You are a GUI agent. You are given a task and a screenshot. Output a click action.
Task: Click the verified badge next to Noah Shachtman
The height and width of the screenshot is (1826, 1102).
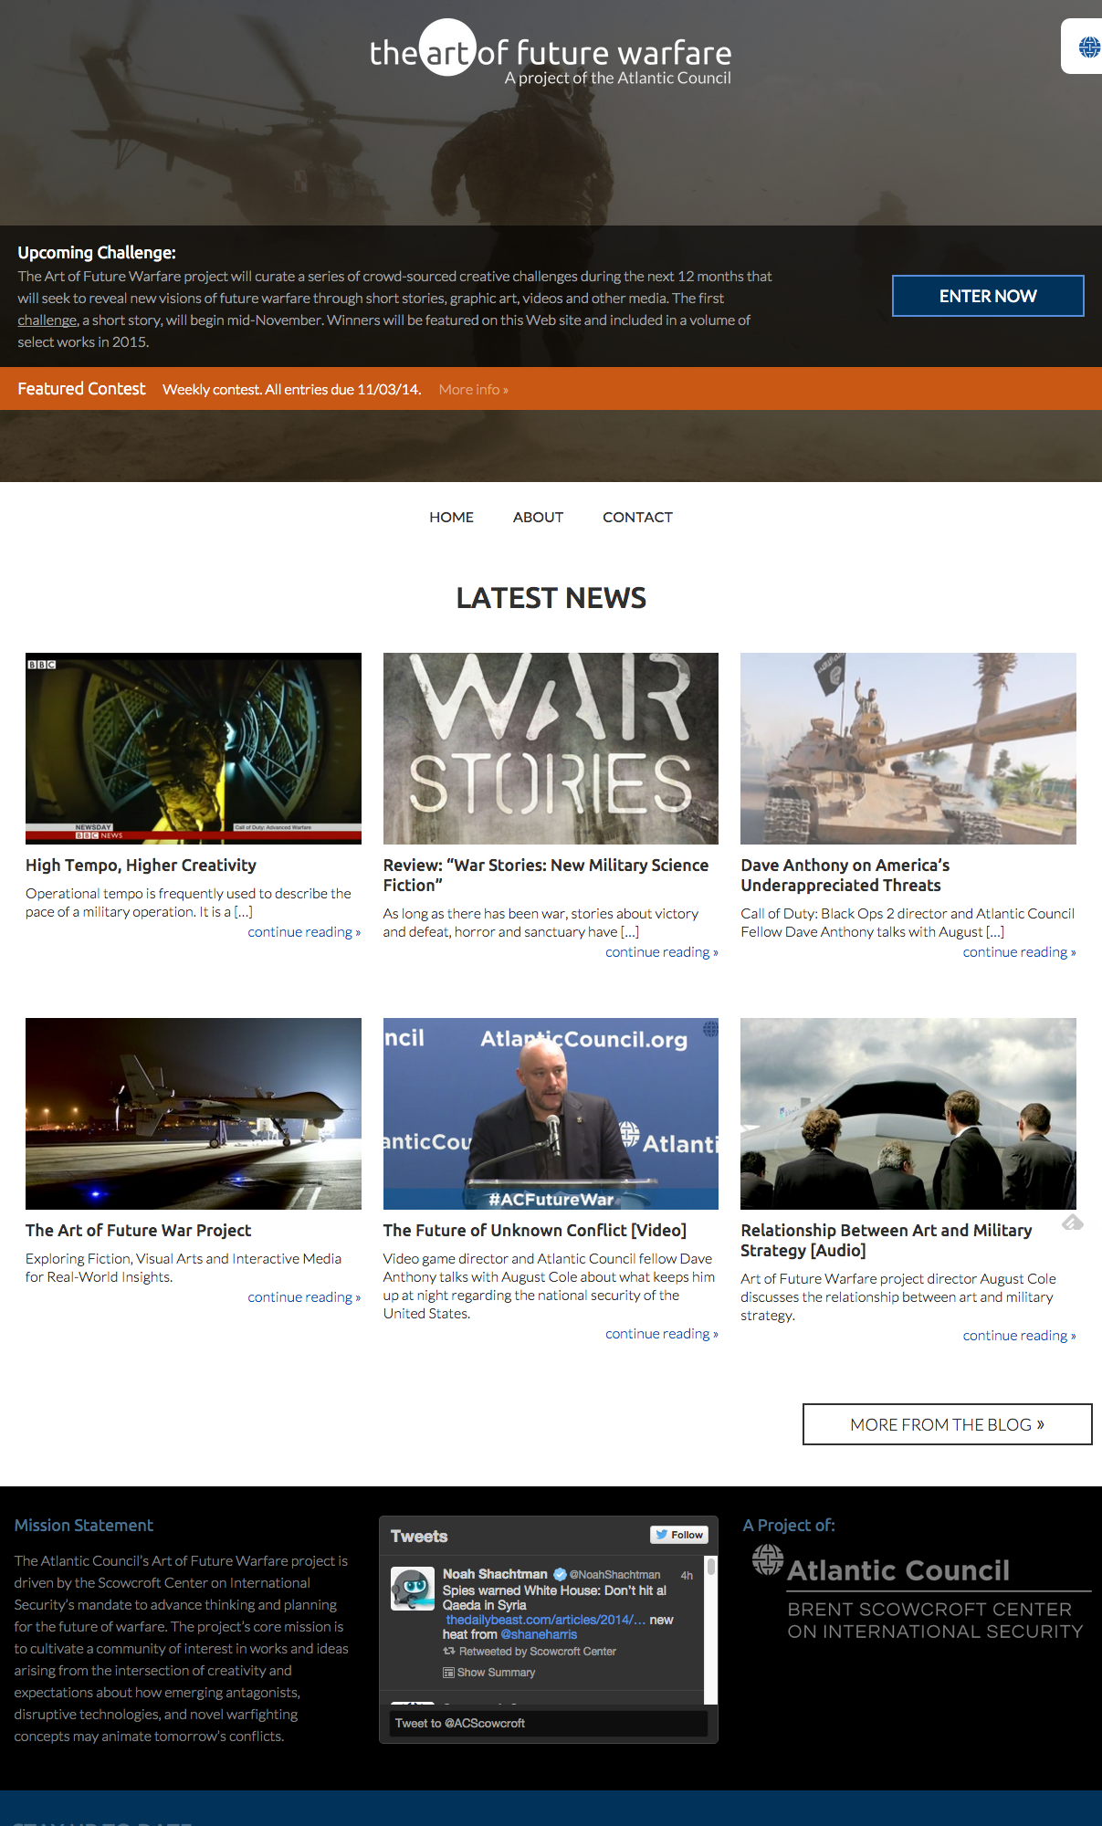coord(560,1574)
